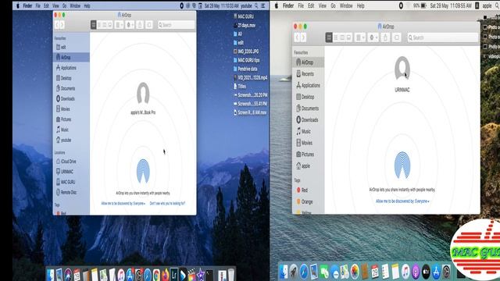Open Downloads in the left Finder sidebar

tap(71, 99)
